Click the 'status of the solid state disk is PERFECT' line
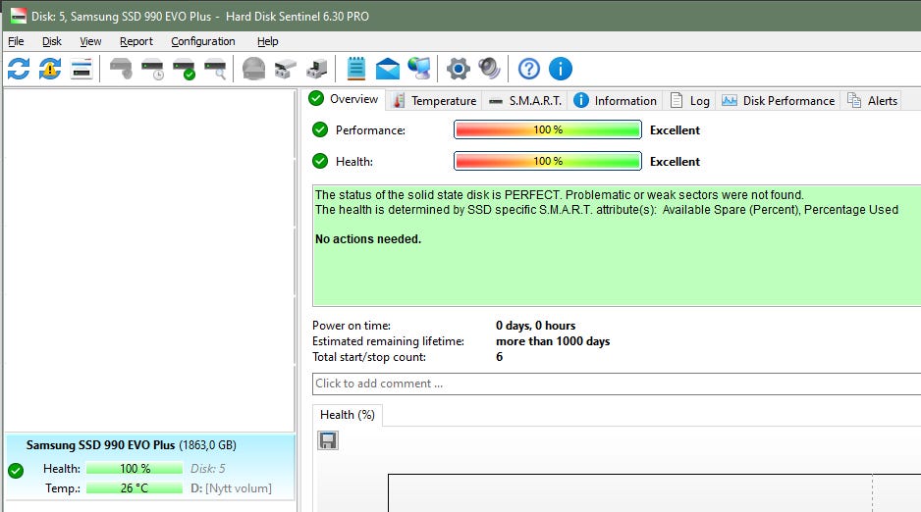The height and width of the screenshot is (512, 921). click(560, 195)
